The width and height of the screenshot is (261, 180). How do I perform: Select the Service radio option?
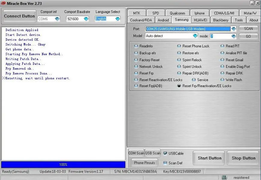point(194,80)
